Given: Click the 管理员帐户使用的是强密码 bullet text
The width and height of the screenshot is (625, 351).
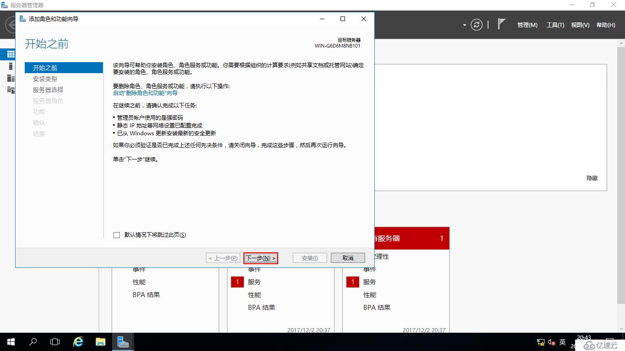Looking at the screenshot, I should click(150, 117).
